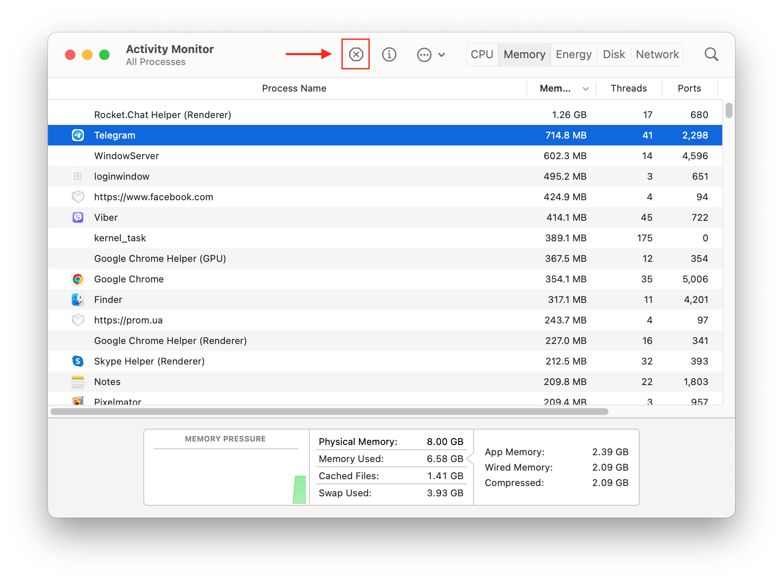Select Skype Helper (Renderer) process name

pos(149,361)
